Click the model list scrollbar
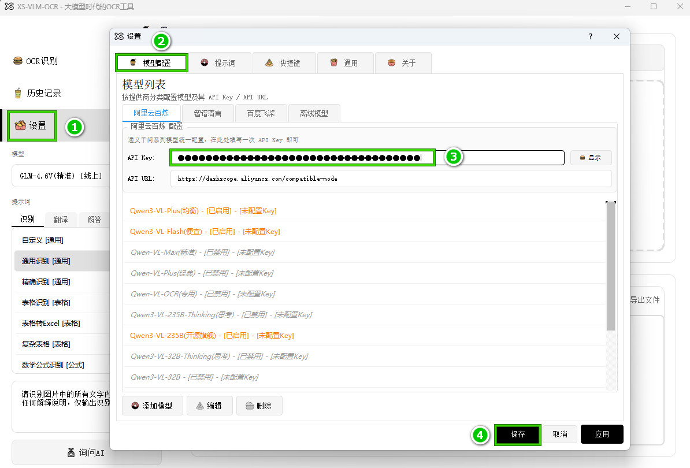 610,266
